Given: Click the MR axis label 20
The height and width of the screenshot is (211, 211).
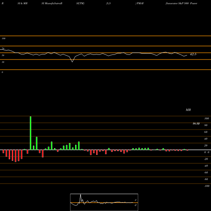Looking at the screenshot, I should [x=206, y=146].
